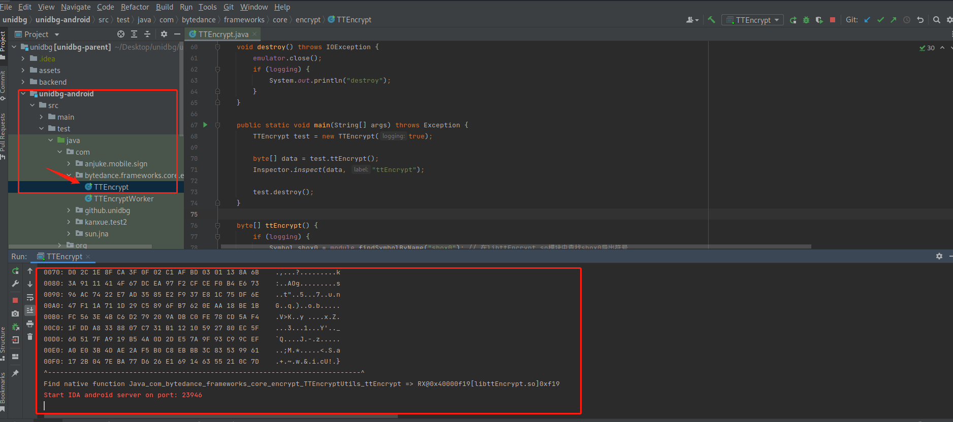Open the user account dropdown icon

692,20
